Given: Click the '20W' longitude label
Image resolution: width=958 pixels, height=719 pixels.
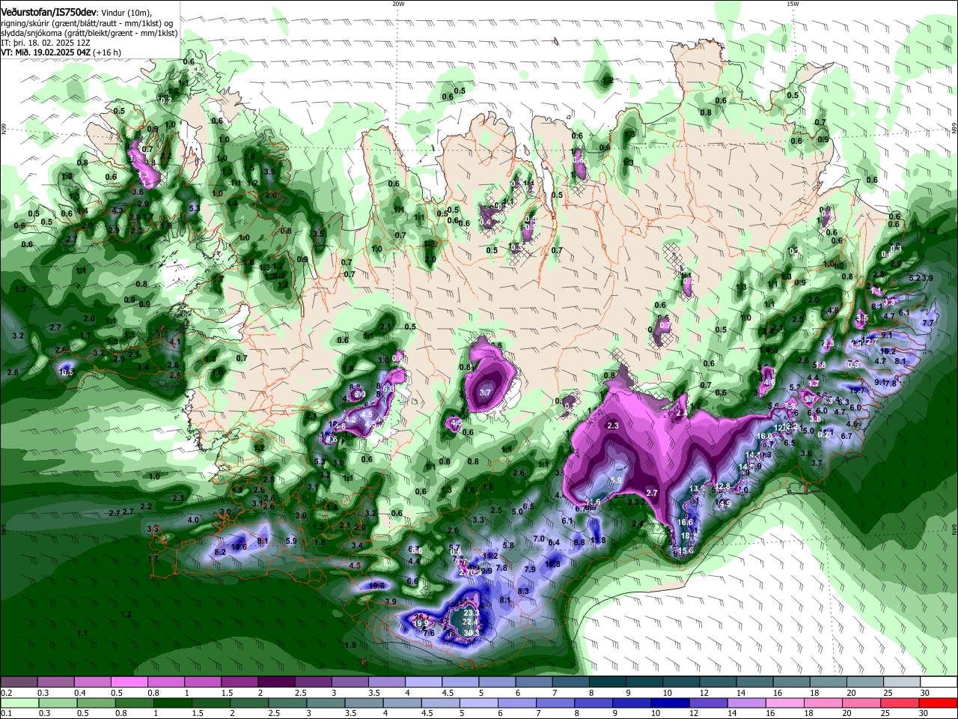Looking at the screenshot, I should [x=398, y=4].
